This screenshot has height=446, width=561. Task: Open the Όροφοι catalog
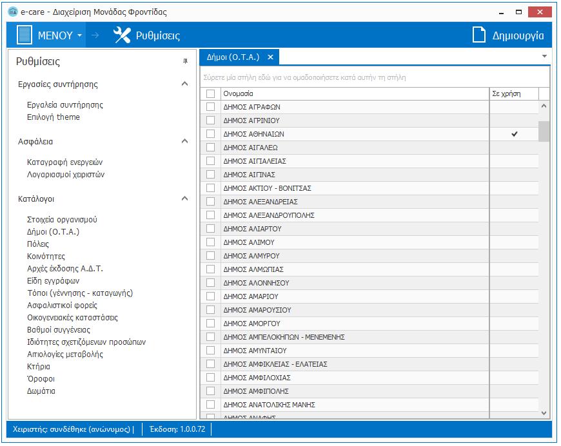(41, 378)
